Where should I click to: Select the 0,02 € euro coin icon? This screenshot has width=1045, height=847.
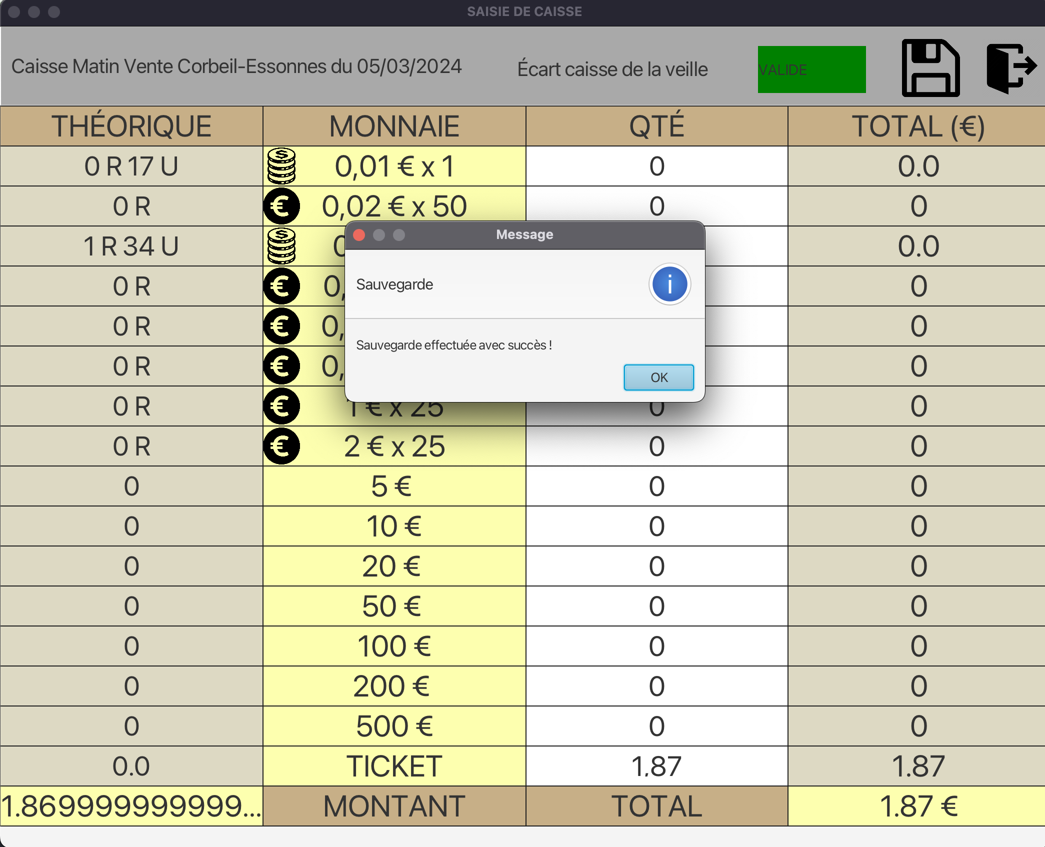pos(281,206)
